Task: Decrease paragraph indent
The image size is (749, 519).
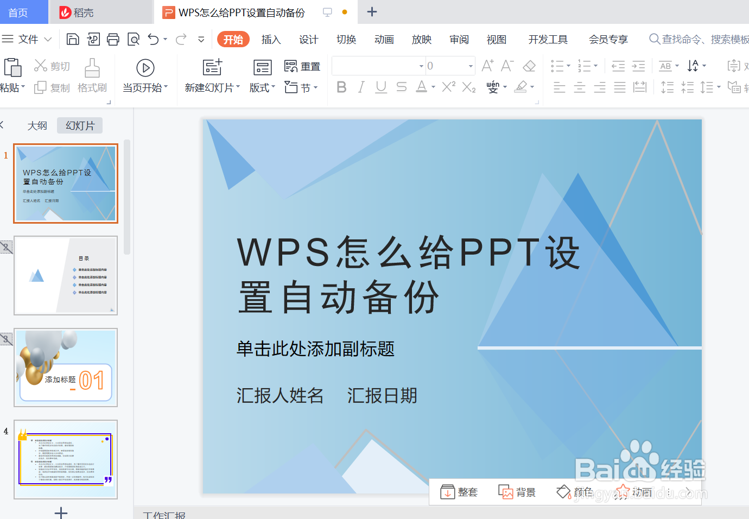Action: [618, 66]
